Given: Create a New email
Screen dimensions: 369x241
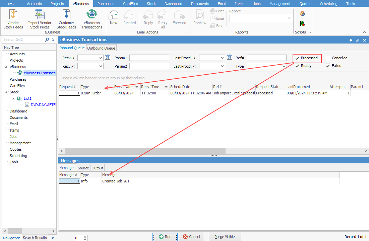Looking at the screenshot, I should click(x=114, y=17).
